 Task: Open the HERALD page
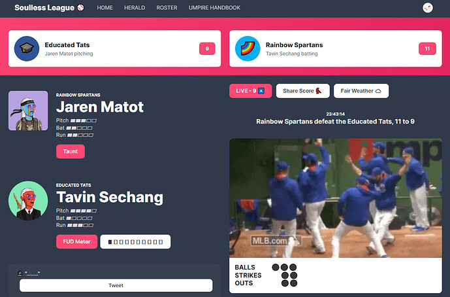click(135, 8)
